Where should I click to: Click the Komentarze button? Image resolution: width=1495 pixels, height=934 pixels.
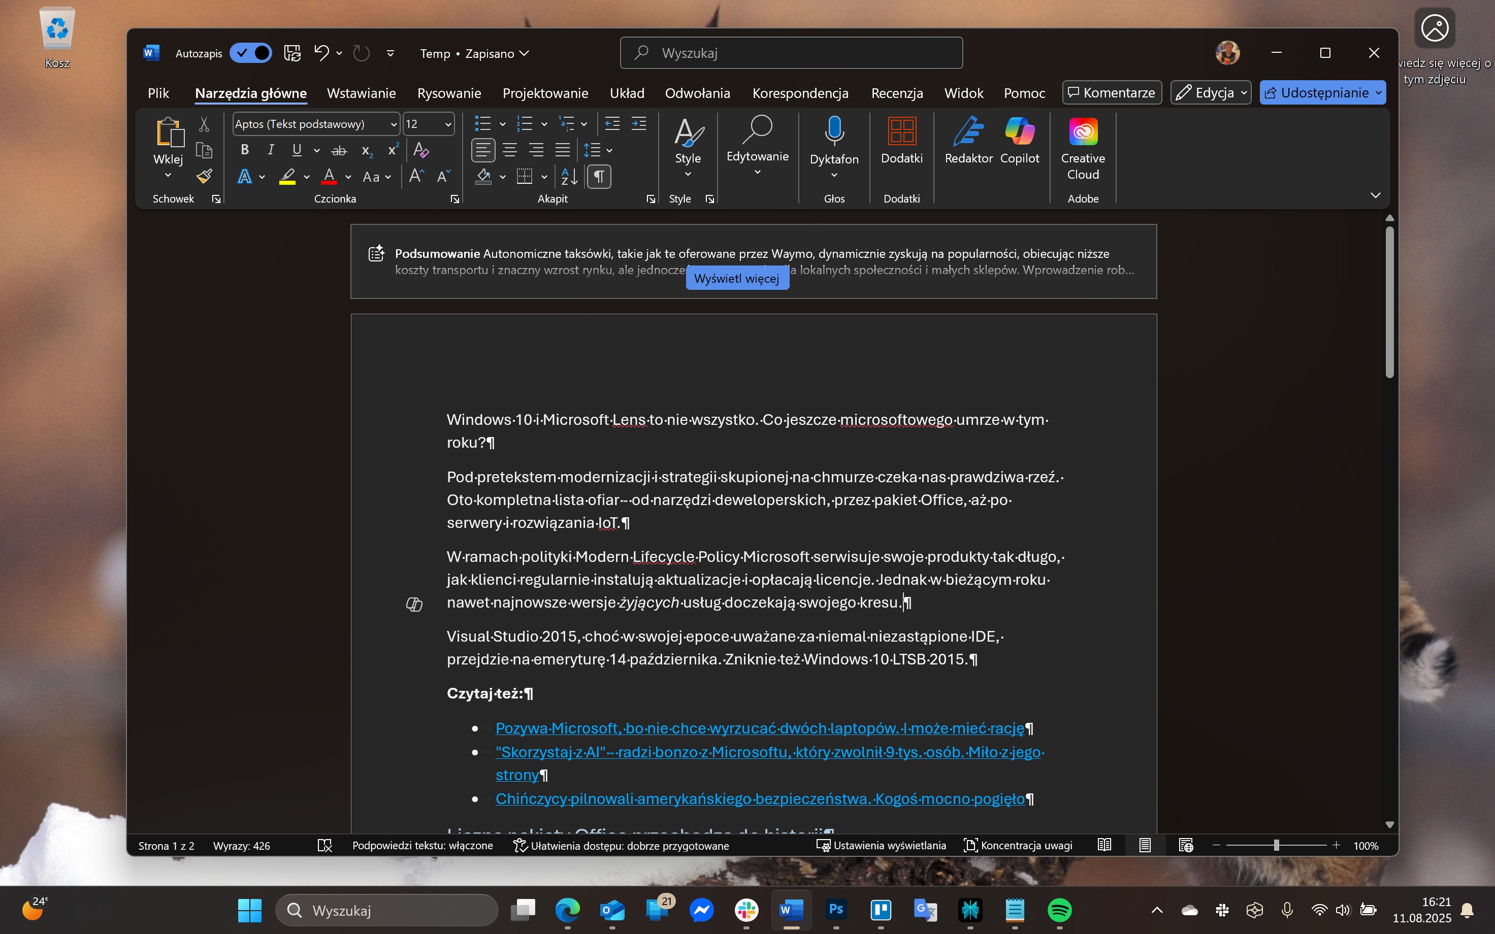pos(1112,93)
